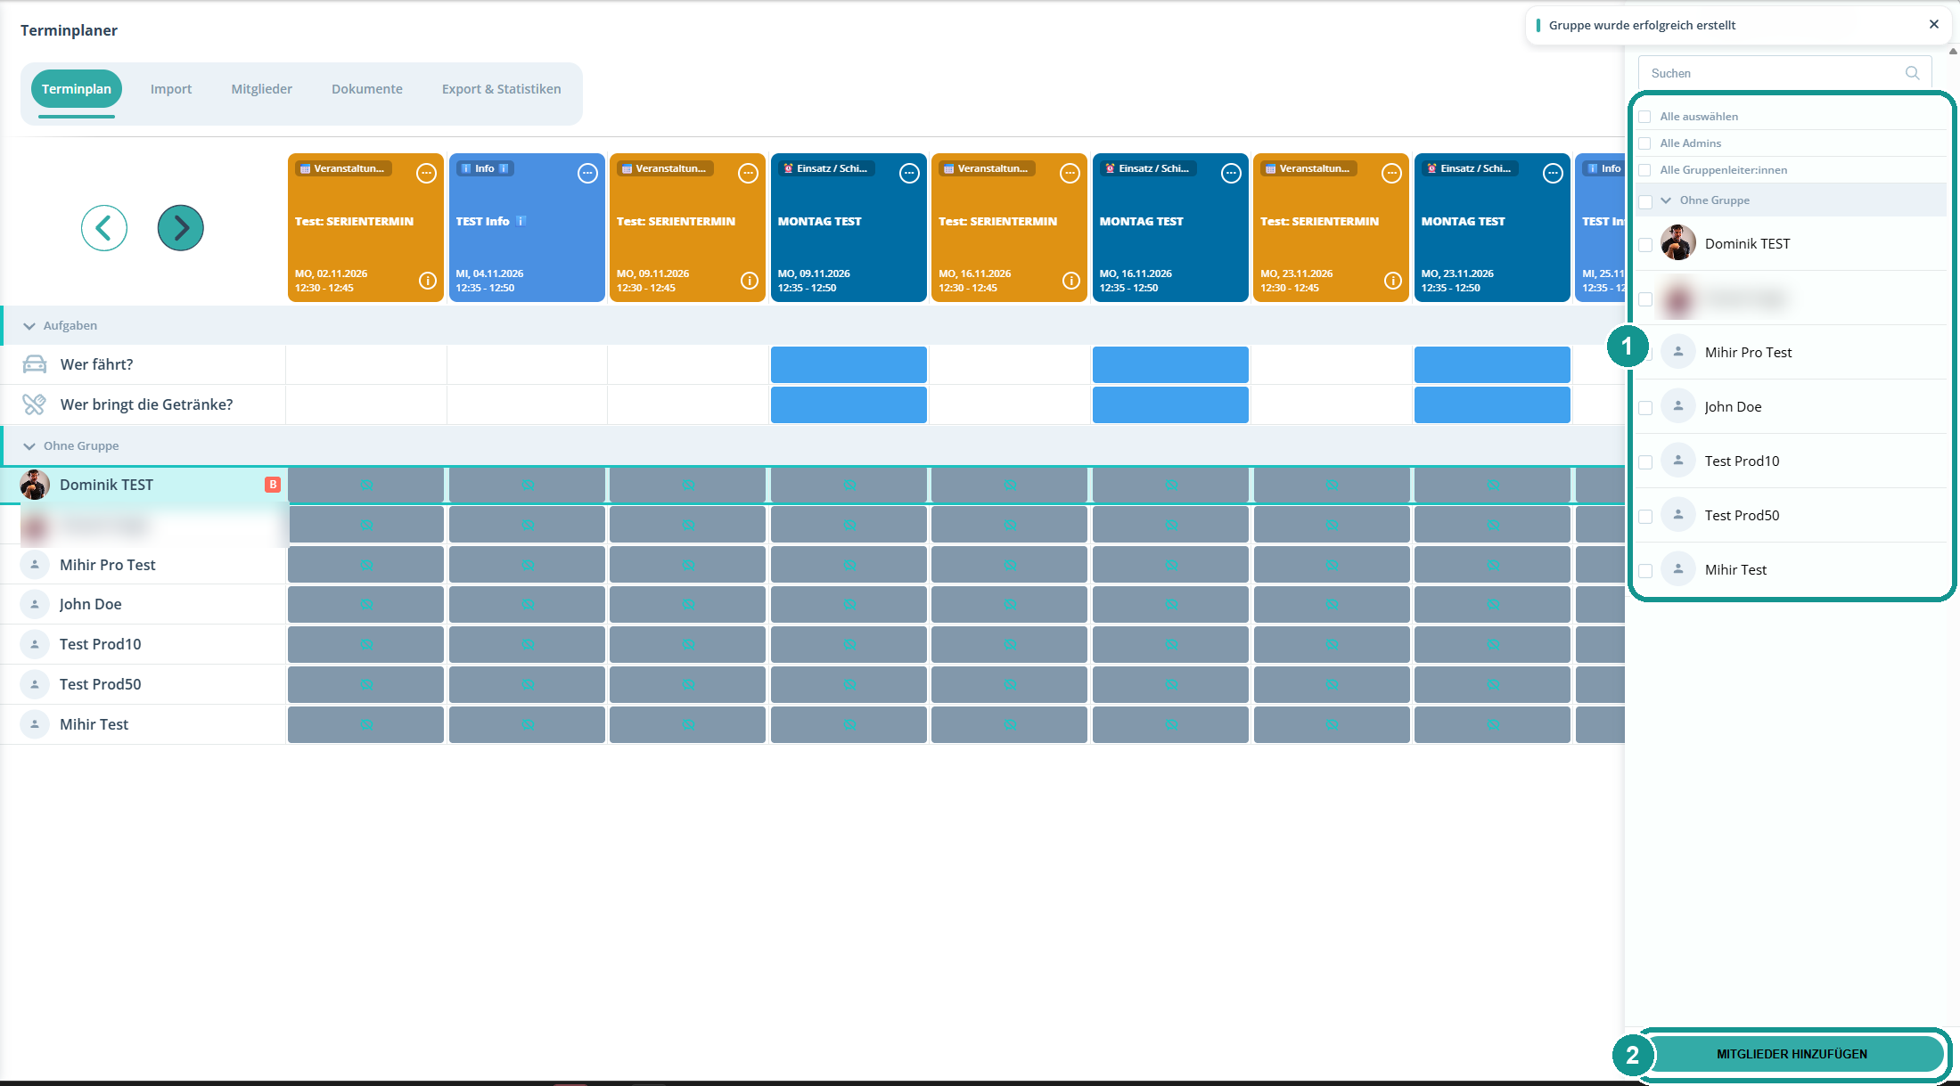Select Mihir Test checkbox in member panel

(x=1645, y=571)
